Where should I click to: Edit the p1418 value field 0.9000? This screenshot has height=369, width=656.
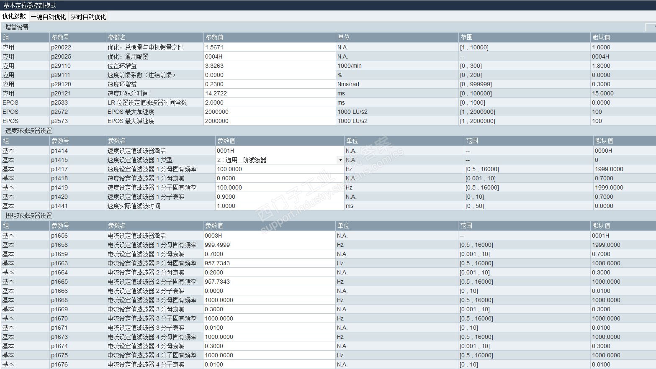pos(280,178)
